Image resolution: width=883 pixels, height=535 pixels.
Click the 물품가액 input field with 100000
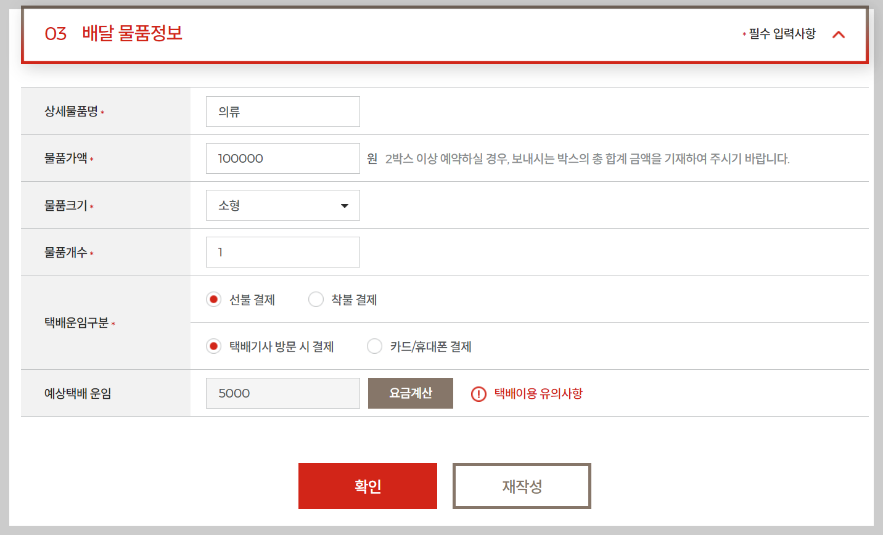283,158
